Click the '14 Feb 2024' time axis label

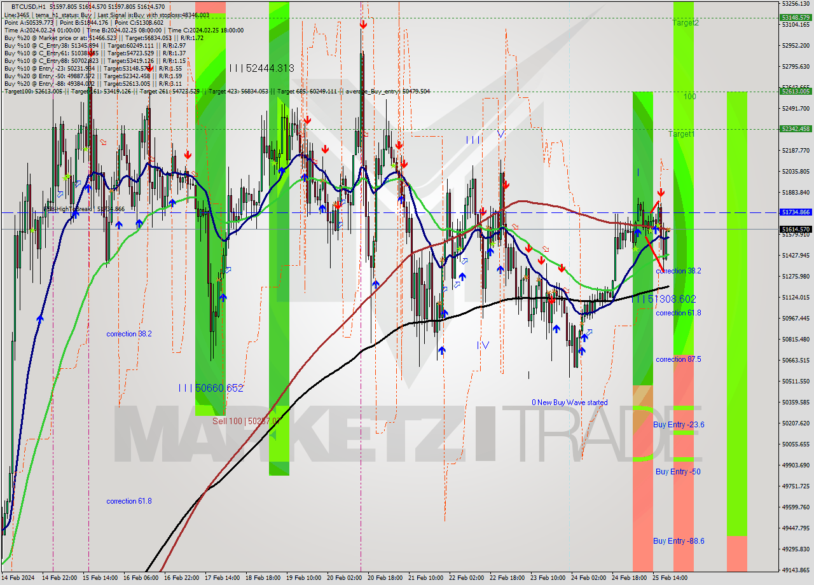[17, 579]
